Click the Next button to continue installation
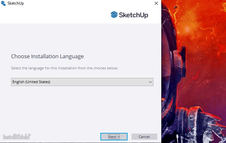Viewport: 226px width, 143px height. point(114,136)
